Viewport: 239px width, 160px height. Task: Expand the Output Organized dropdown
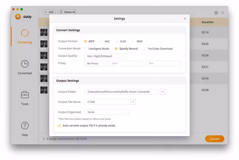point(107,112)
